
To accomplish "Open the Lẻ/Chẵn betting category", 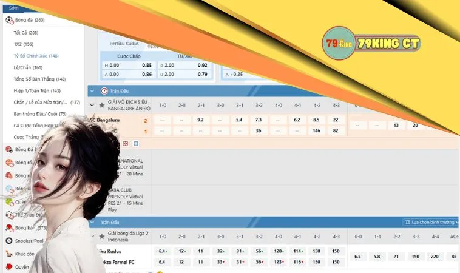I will 28,67.
